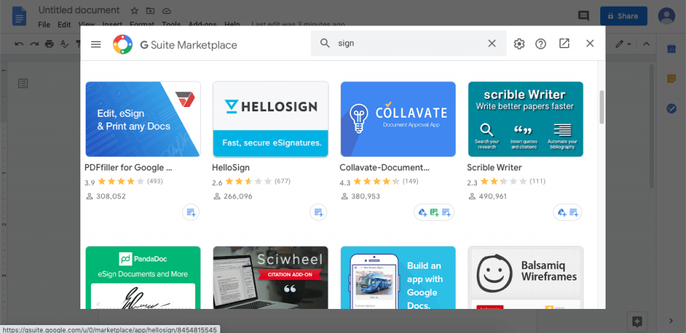Open Keep in the side panel

pyautogui.click(x=671, y=78)
